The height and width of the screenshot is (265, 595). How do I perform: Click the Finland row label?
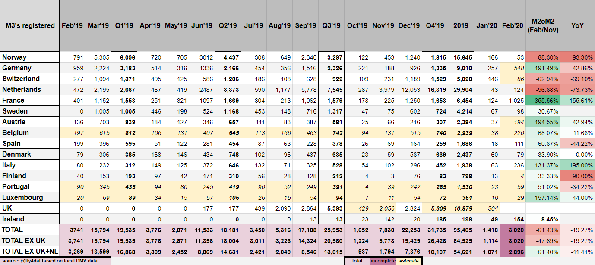(x=30, y=176)
